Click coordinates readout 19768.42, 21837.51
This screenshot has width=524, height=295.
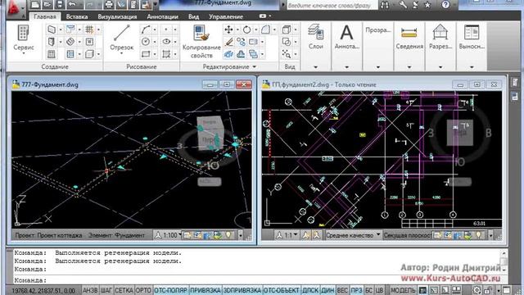[43, 291]
